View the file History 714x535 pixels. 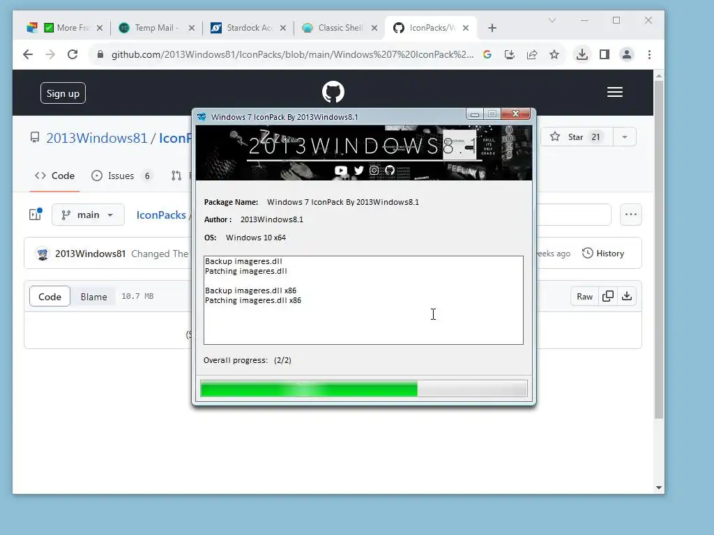click(603, 254)
